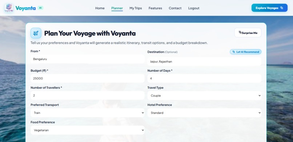Go to My Trips
Image resolution: width=293 pixels, height=142 pixels.
pos(136,8)
